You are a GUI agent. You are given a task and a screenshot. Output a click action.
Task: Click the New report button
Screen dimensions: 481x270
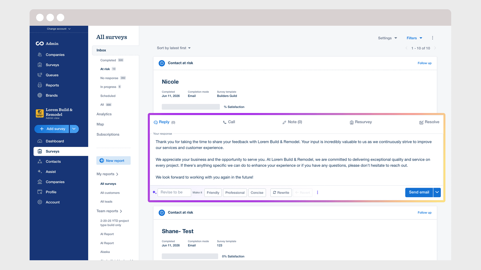(113, 160)
